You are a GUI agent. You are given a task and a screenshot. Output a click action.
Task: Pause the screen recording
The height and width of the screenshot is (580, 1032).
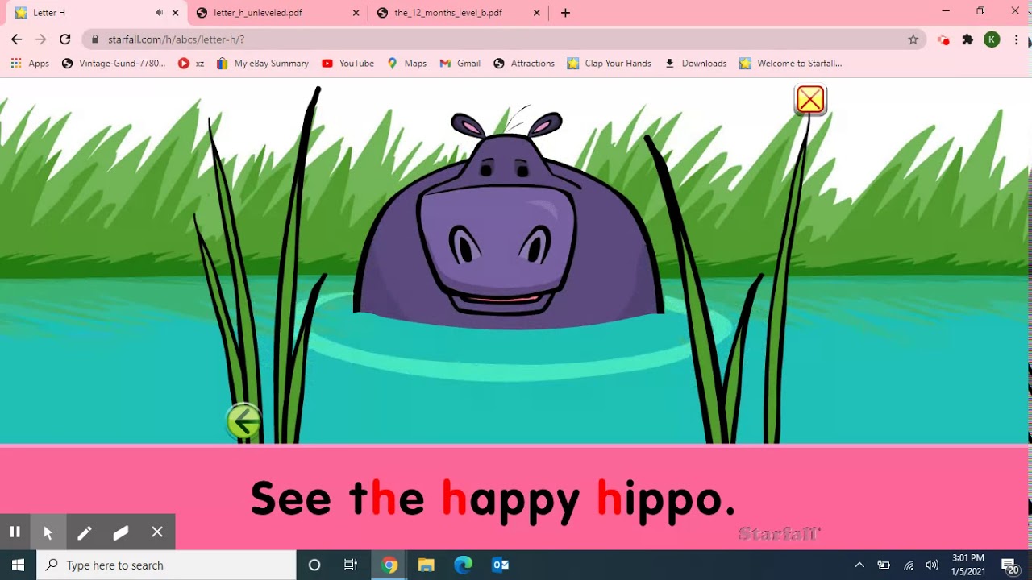(x=15, y=532)
